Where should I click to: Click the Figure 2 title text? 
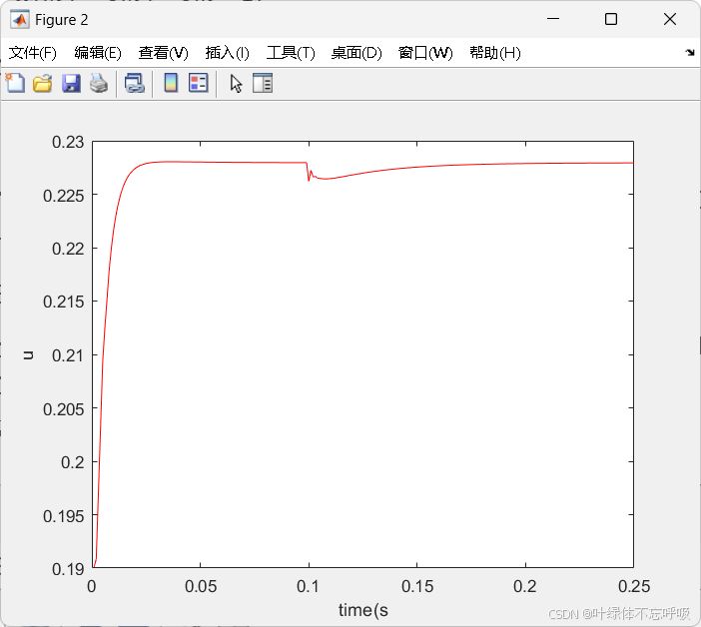coord(62,20)
